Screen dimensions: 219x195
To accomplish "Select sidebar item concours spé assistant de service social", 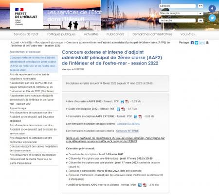I will (34, 130).
